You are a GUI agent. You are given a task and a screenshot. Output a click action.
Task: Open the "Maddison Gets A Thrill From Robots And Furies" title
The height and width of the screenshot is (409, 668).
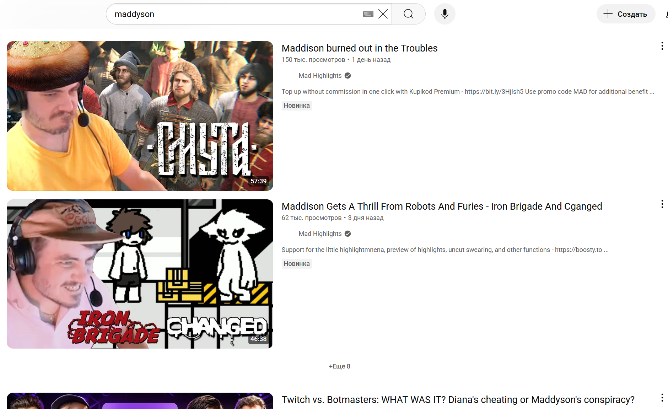pos(442,206)
